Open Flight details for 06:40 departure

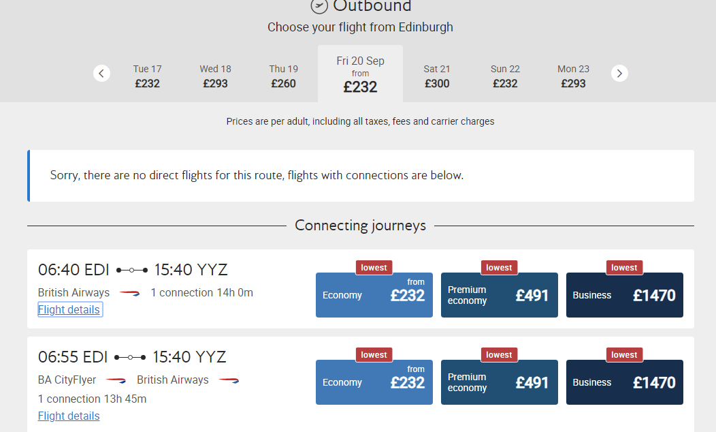click(69, 310)
